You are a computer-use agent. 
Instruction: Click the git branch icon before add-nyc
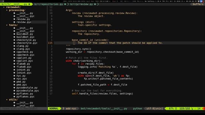tap(63, 109)
